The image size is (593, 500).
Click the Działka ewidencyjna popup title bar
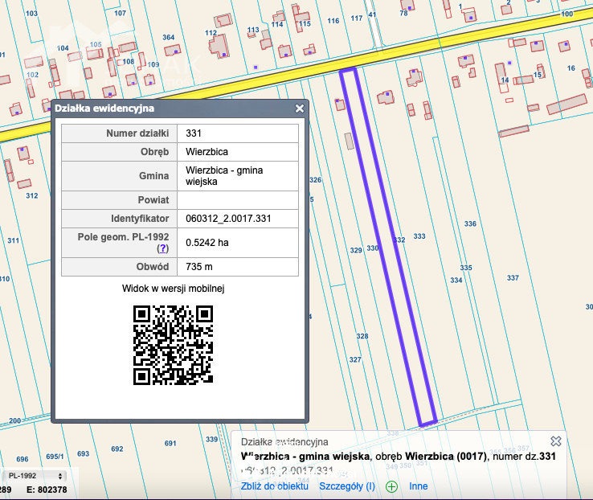(x=161, y=109)
